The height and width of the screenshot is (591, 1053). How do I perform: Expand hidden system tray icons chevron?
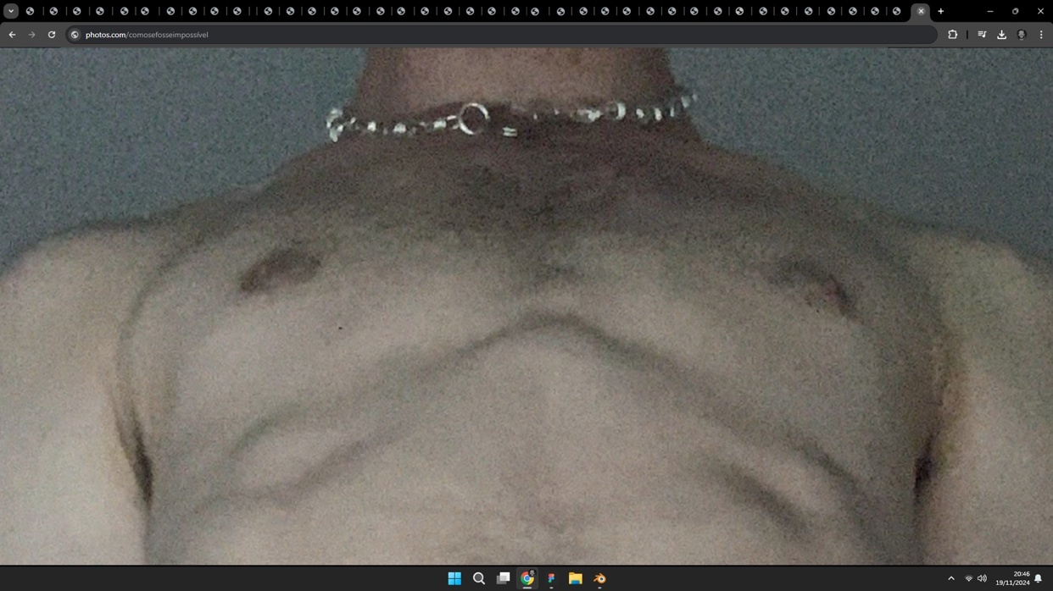[951, 579]
